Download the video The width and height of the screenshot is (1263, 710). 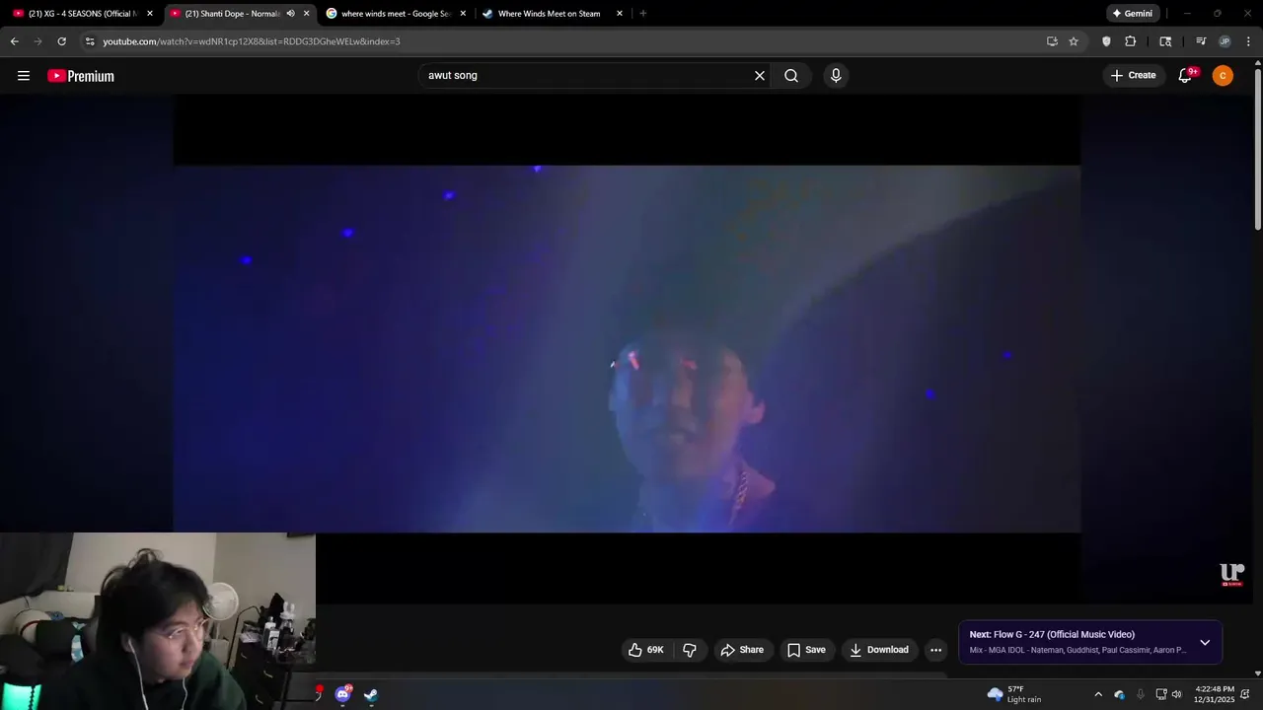coord(879,650)
